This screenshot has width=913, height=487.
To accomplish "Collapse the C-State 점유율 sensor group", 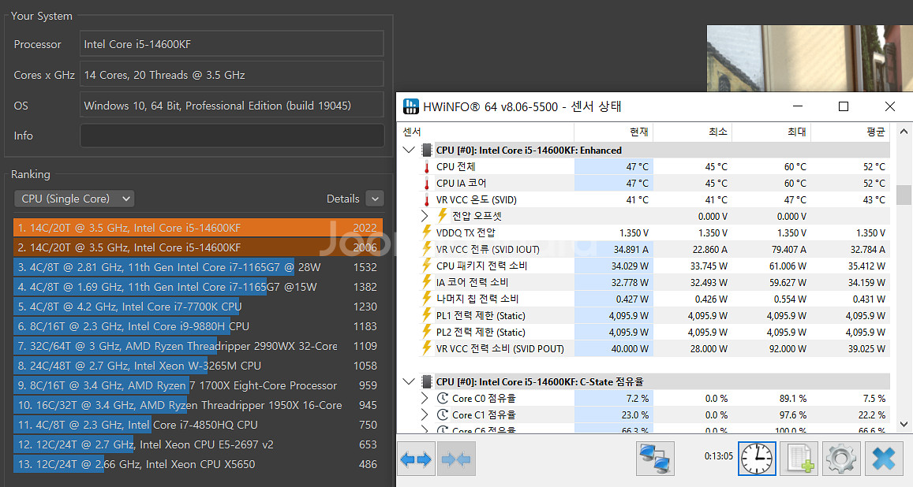I will [409, 382].
